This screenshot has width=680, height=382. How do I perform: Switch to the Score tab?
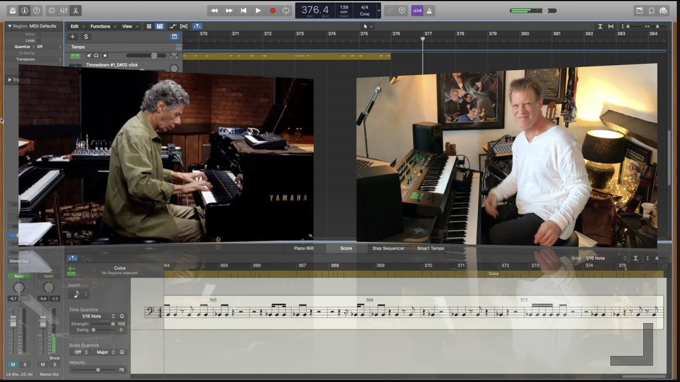[346, 248]
